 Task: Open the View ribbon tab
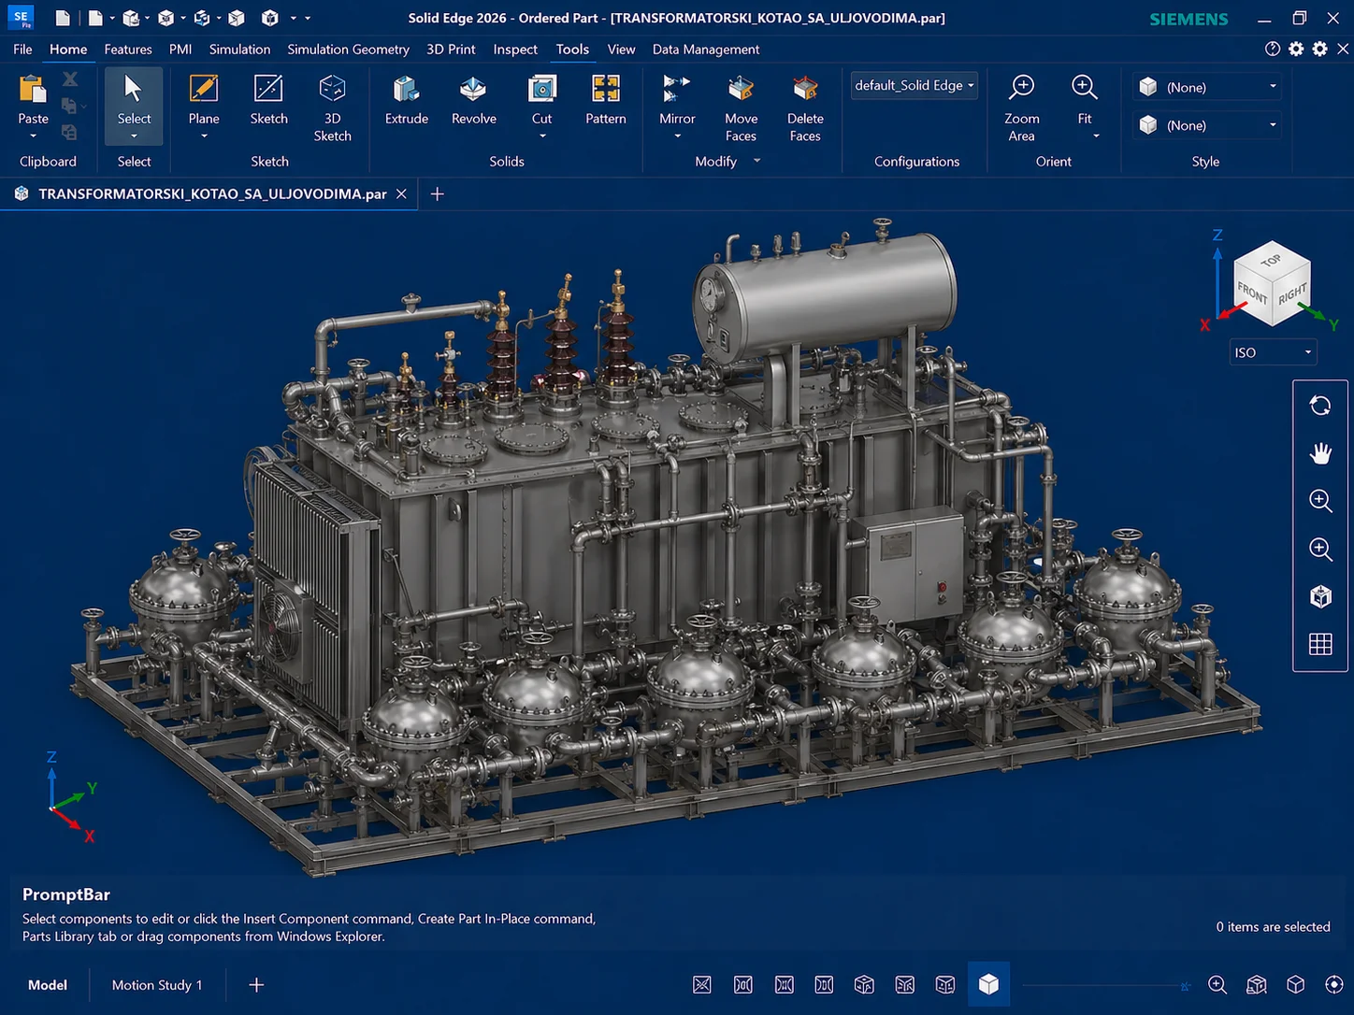621,49
